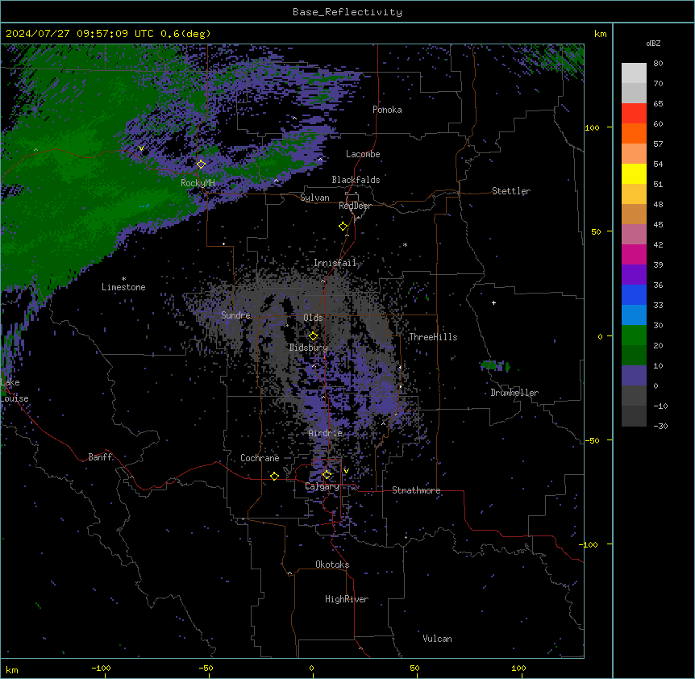
Task: Click the Didsbury city label
Action: pos(309,348)
